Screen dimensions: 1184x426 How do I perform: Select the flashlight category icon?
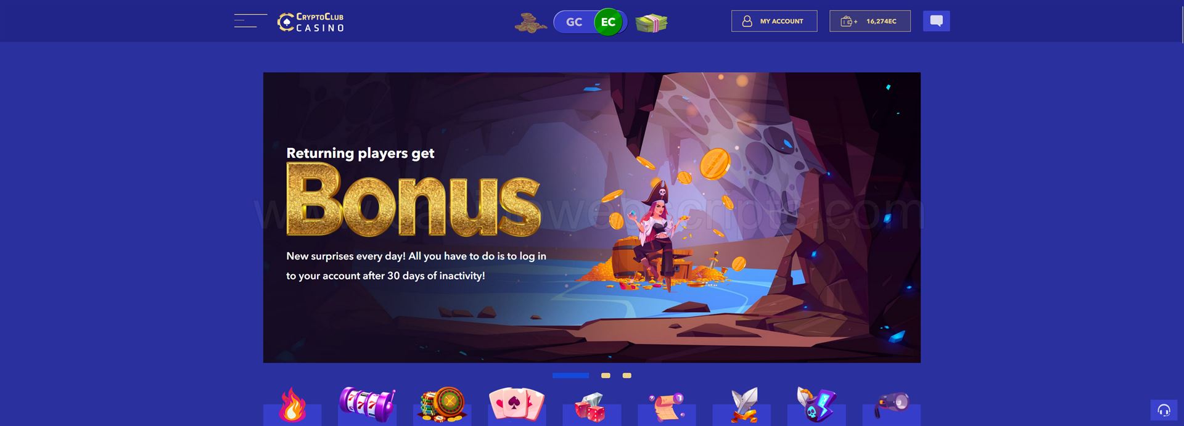(x=891, y=406)
